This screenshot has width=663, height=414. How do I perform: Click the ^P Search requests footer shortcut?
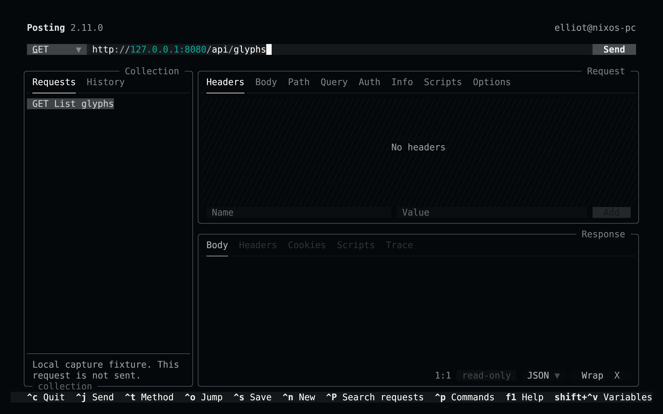coord(375,397)
